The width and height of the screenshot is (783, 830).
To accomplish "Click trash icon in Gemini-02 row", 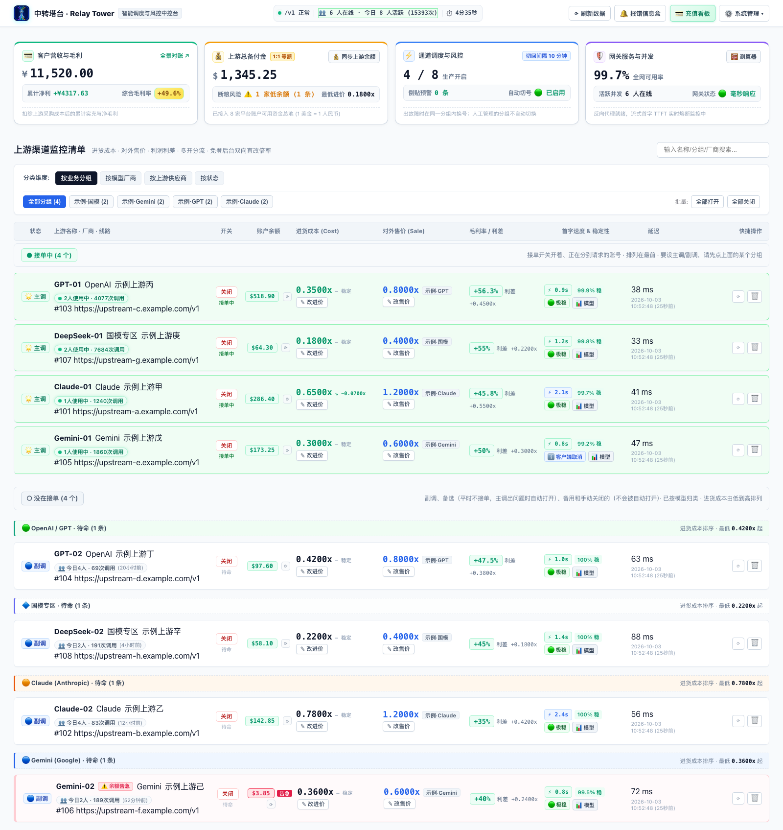I will 755,799.
